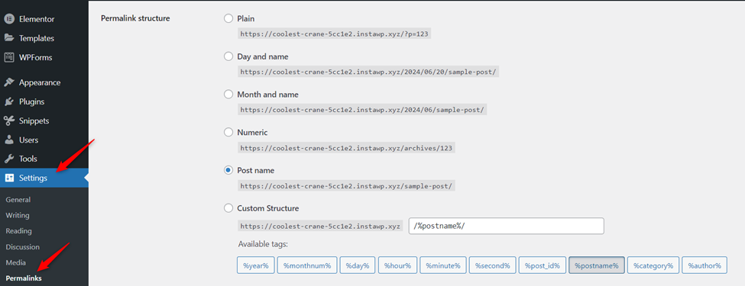The width and height of the screenshot is (745, 286).
Task: Click the Users person icon
Action: 8,140
